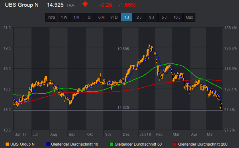
Task: Switch chart to 3 J range
Action: click(x=151, y=18)
